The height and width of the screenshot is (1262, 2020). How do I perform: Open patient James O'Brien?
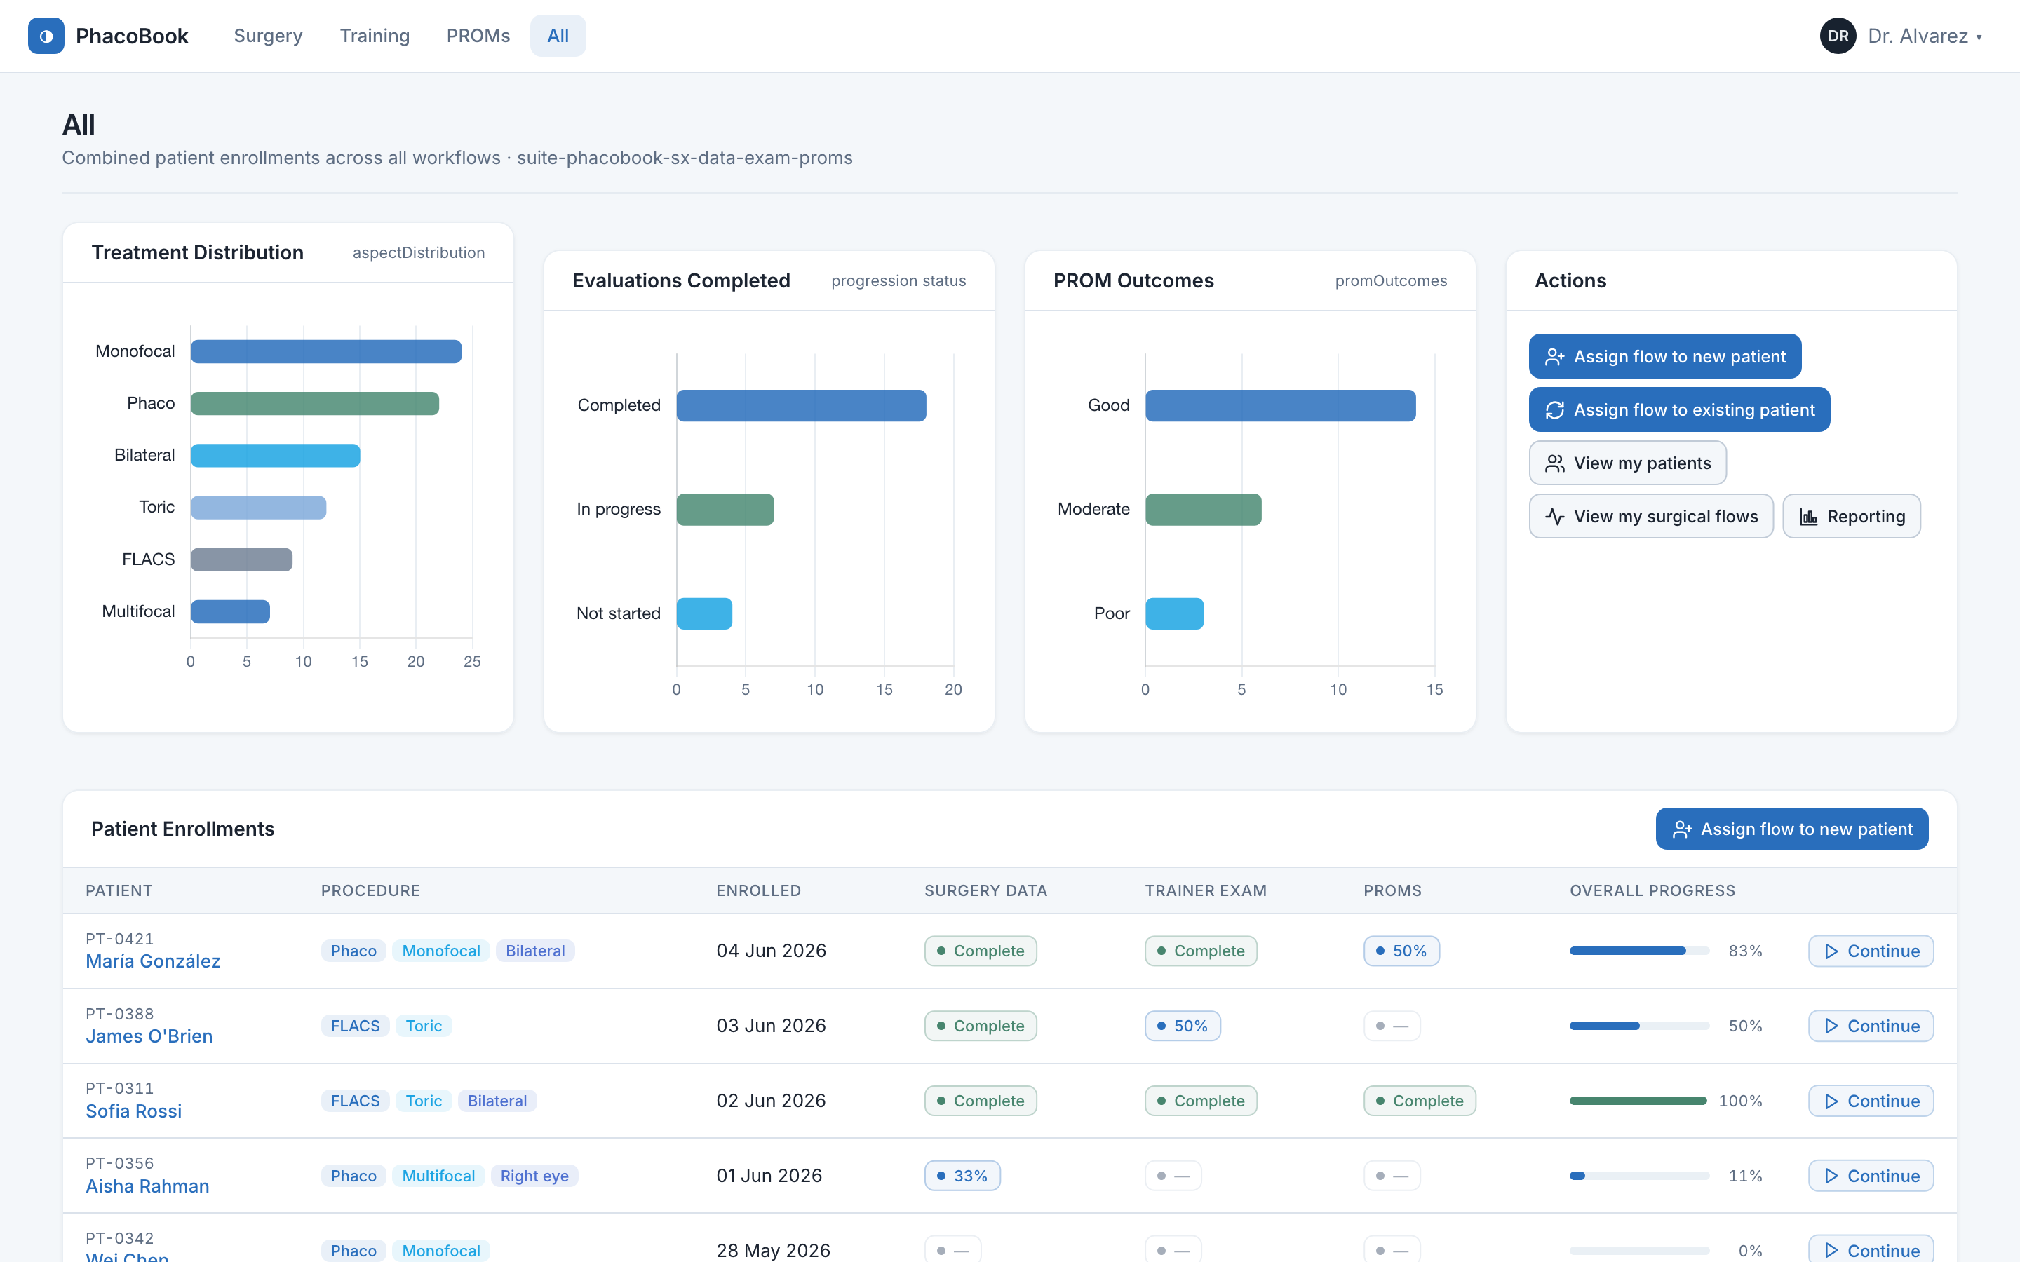[x=149, y=1036]
